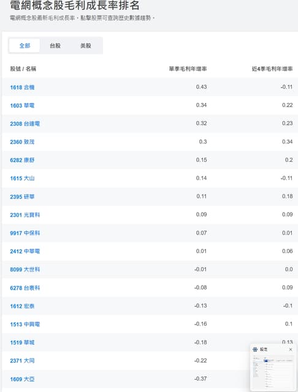Open stock link 2371 大同

(22, 361)
